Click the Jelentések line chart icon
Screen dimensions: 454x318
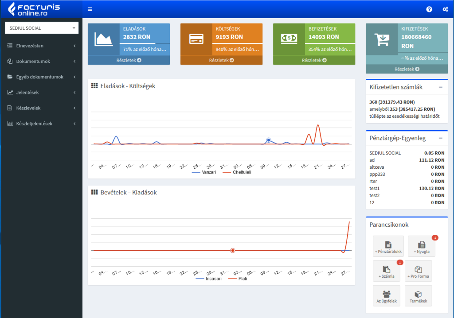pos(10,92)
